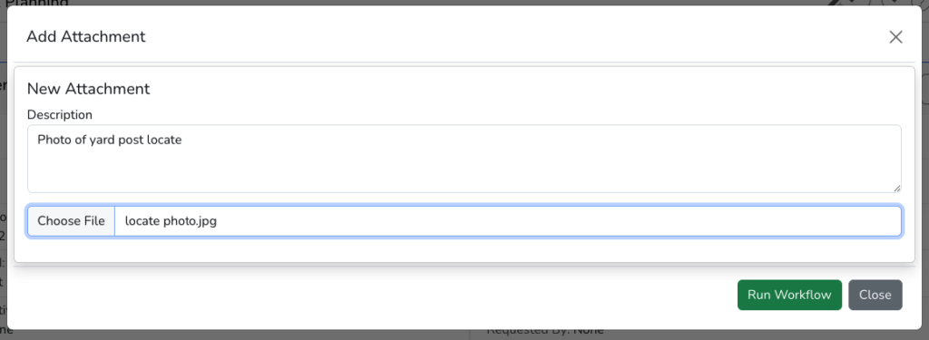Dismiss dialog with the X icon
929x340 pixels.
(x=895, y=37)
